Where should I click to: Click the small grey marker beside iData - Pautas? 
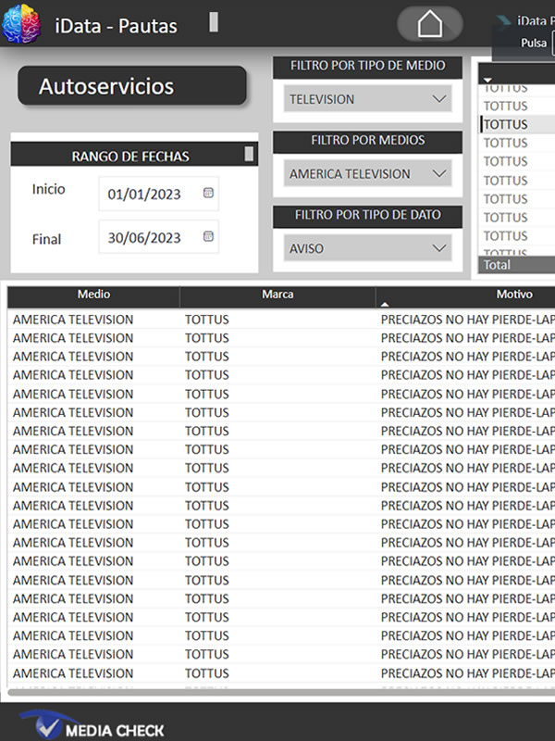coord(214,22)
